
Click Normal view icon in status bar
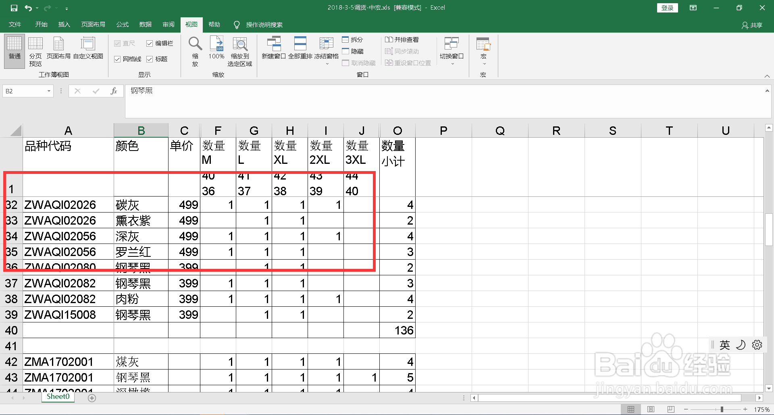pos(631,409)
